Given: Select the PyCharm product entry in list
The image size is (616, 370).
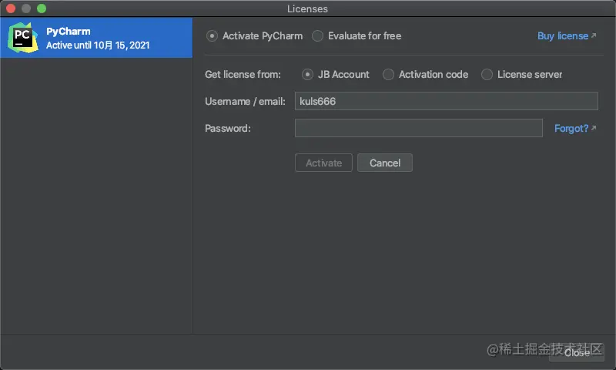Looking at the screenshot, I should pos(96,38).
